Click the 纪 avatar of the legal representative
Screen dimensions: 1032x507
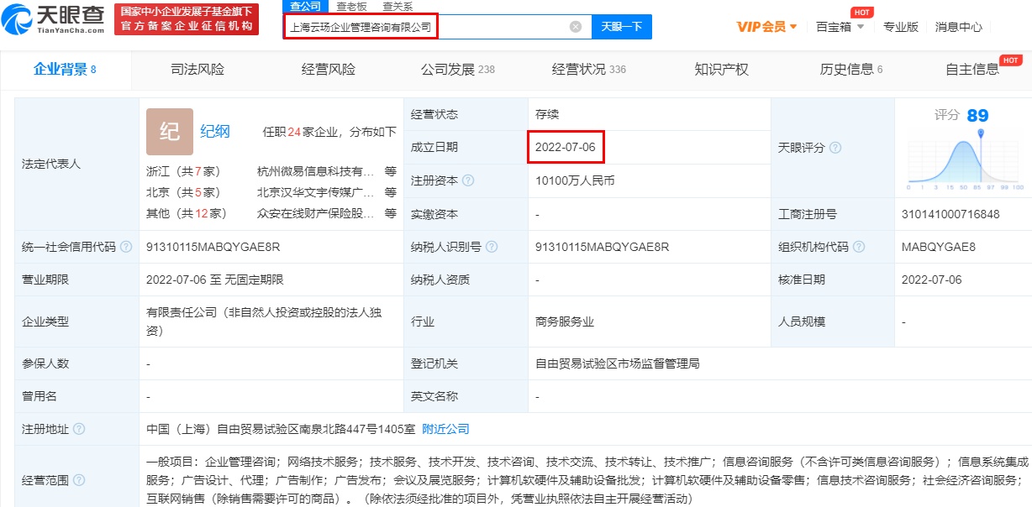pyautogui.click(x=170, y=132)
